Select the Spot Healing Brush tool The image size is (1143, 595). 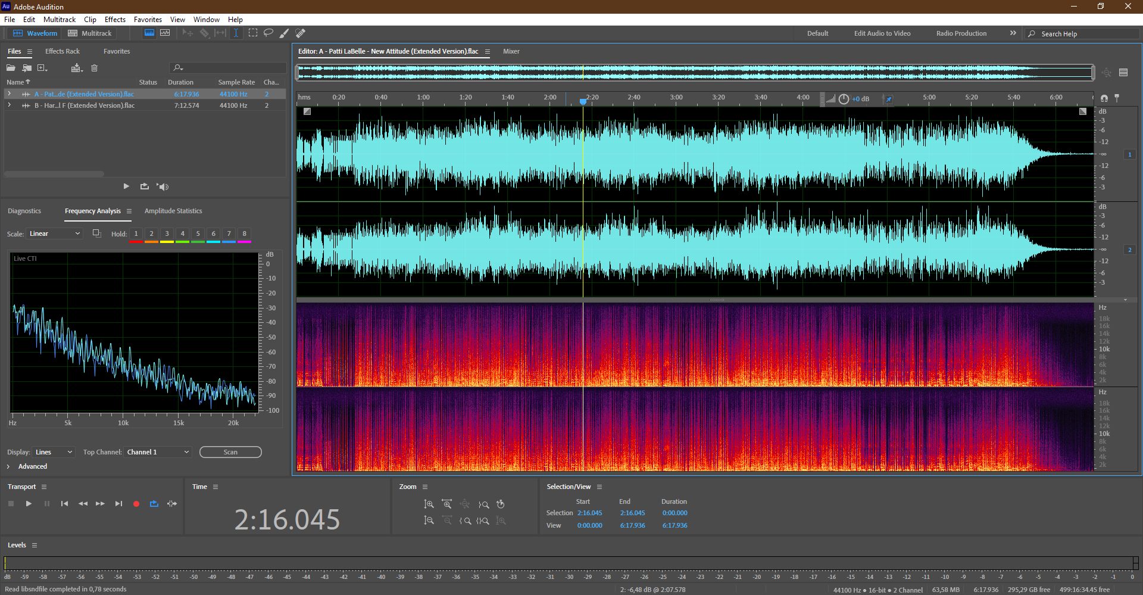(301, 33)
